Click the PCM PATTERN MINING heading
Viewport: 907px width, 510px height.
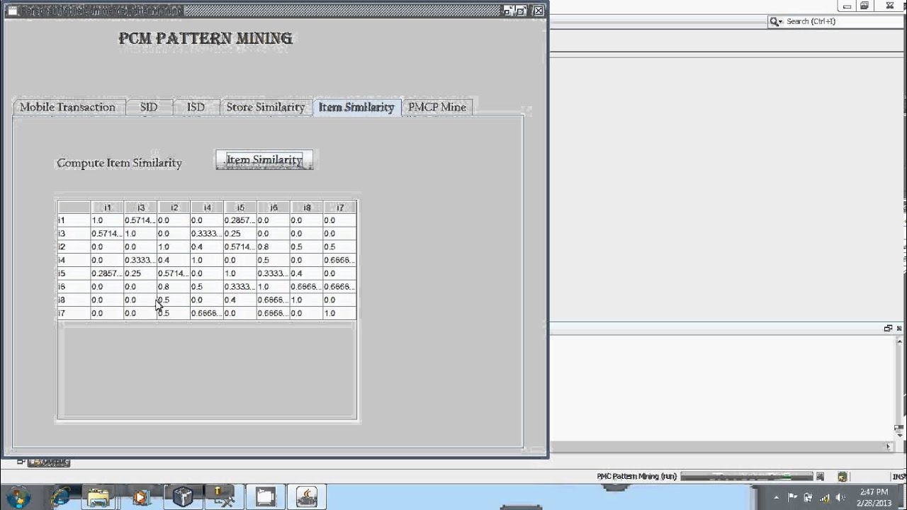205,38
